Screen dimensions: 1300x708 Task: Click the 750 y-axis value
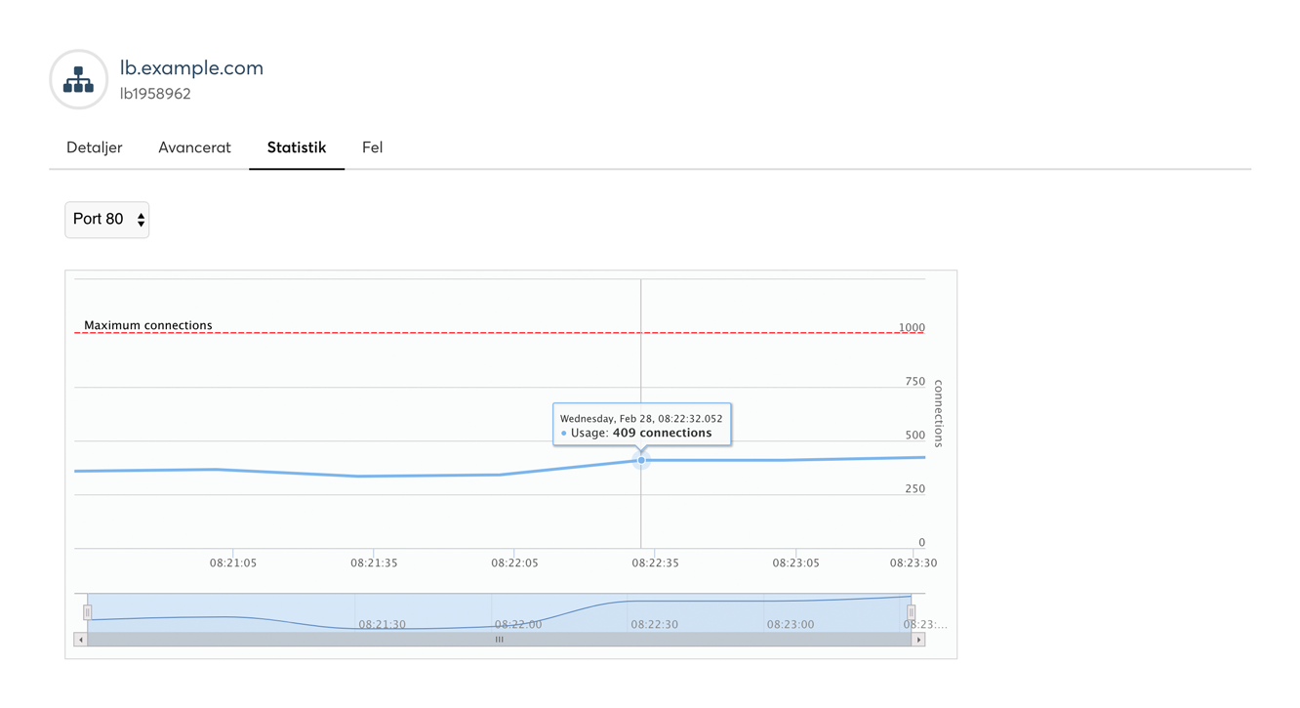[x=914, y=382]
